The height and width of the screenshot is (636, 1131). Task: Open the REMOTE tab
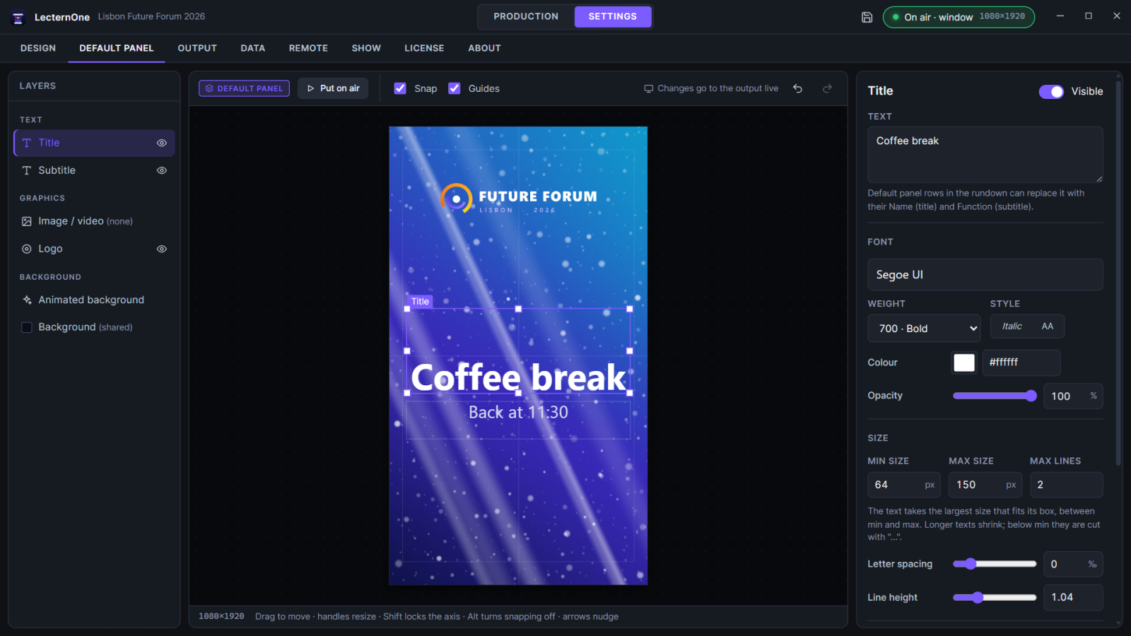click(x=308, y=48)
